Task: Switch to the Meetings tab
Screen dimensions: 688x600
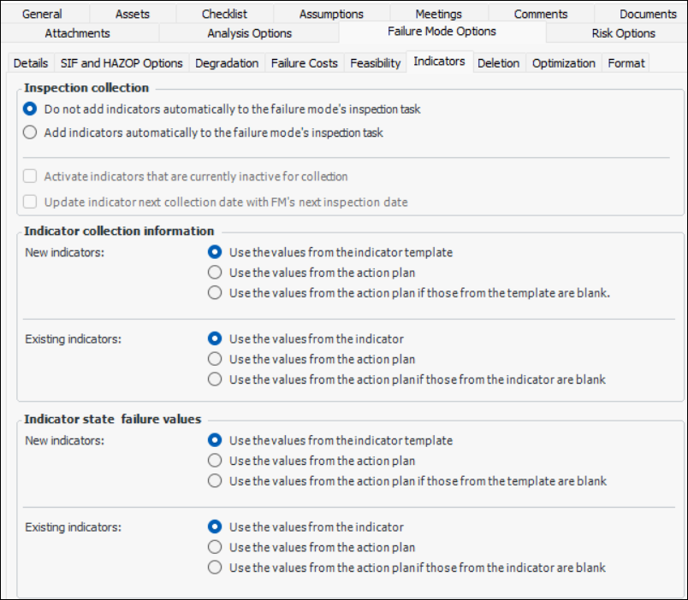Action: click(x=438, y=14)
